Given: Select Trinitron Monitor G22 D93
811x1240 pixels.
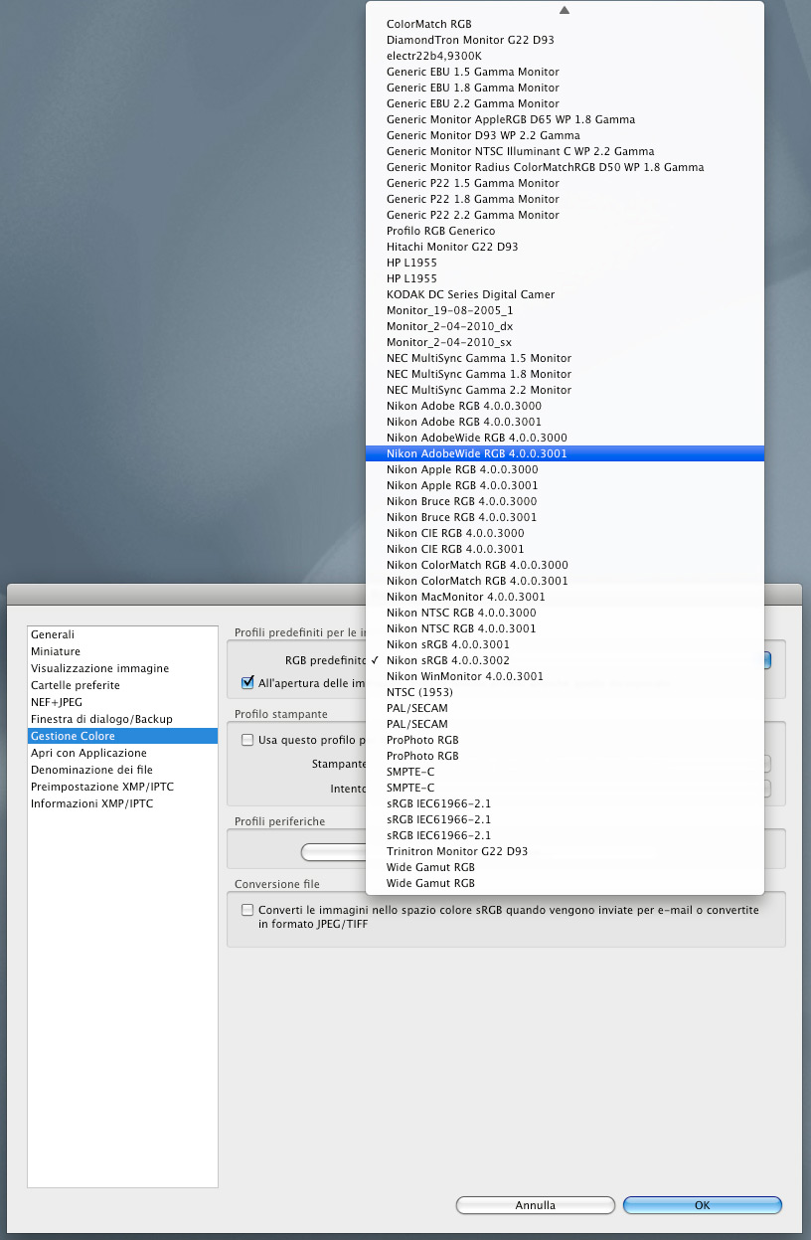Looking at the screenshot, I should (565, 851).
